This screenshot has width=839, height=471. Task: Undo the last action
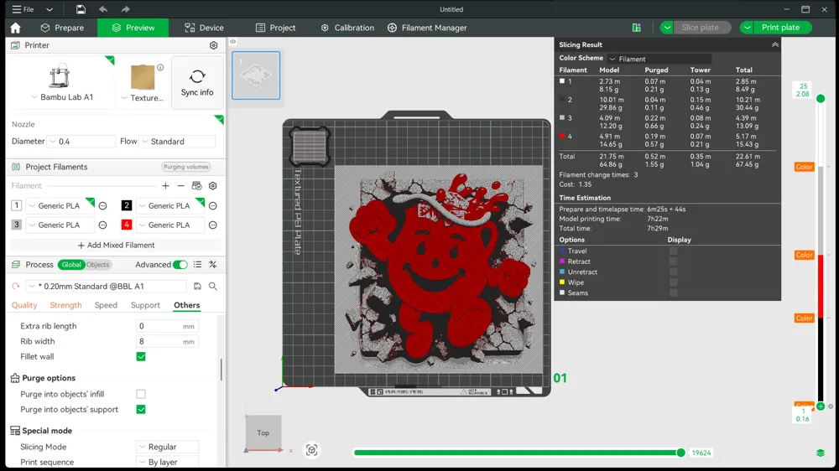coord(102,9)
